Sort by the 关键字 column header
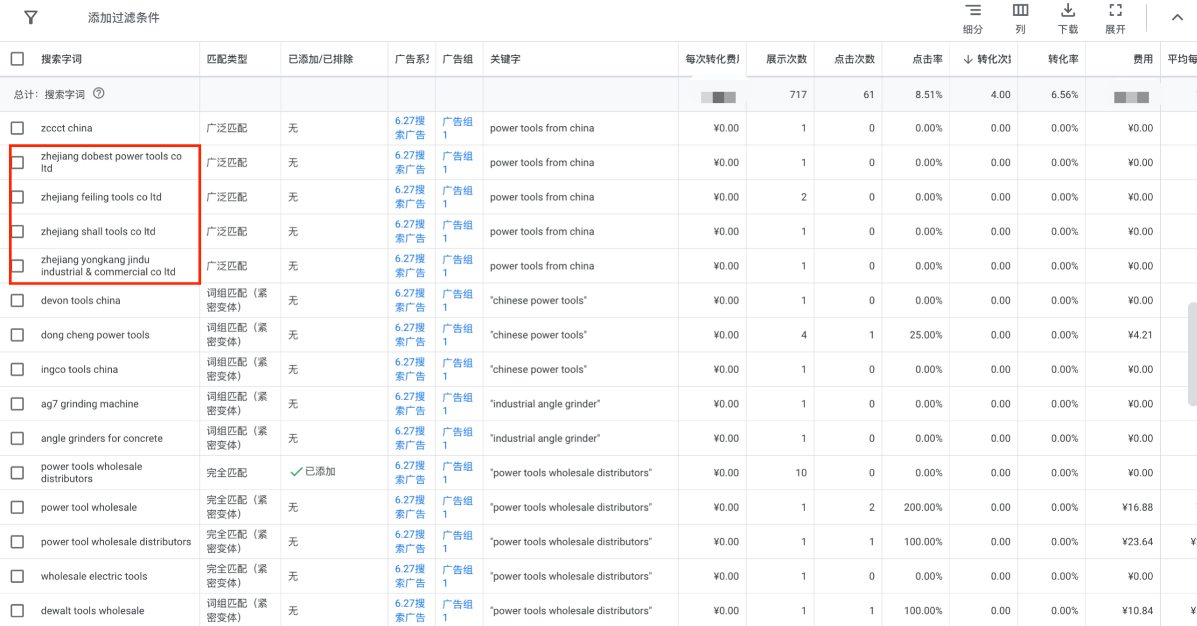 tap(505, 59)
